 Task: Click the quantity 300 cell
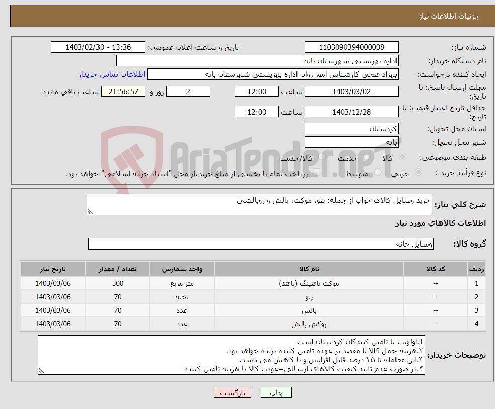[118, 284]
